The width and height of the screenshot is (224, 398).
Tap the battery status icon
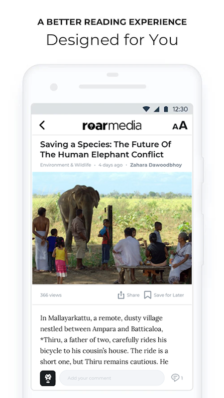(x=166, y=109)
